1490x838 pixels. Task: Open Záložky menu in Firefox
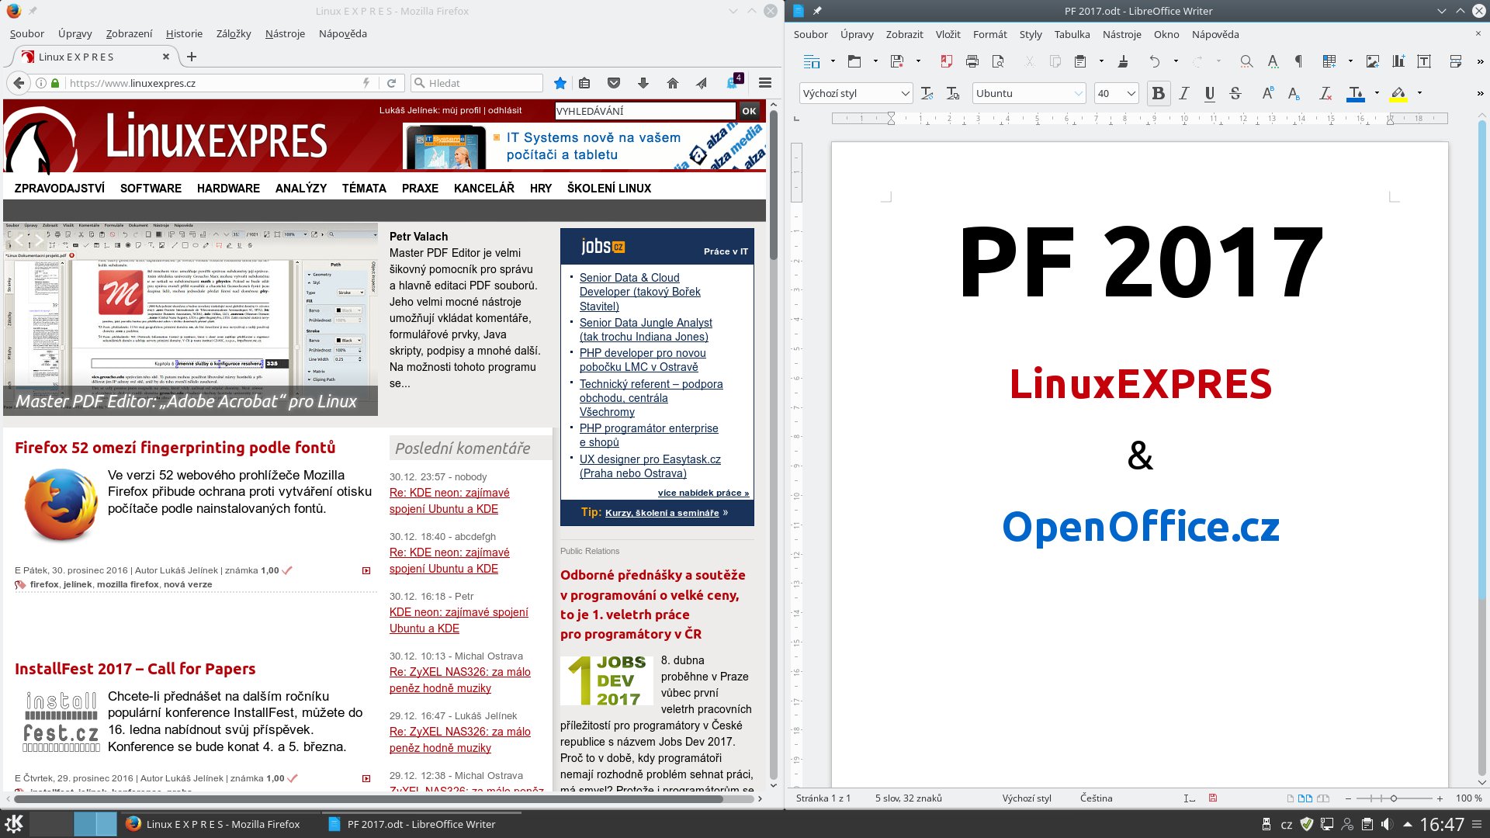coord(234,33)
